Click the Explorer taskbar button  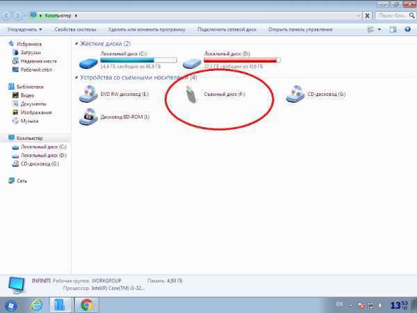[x=60, y=305]
